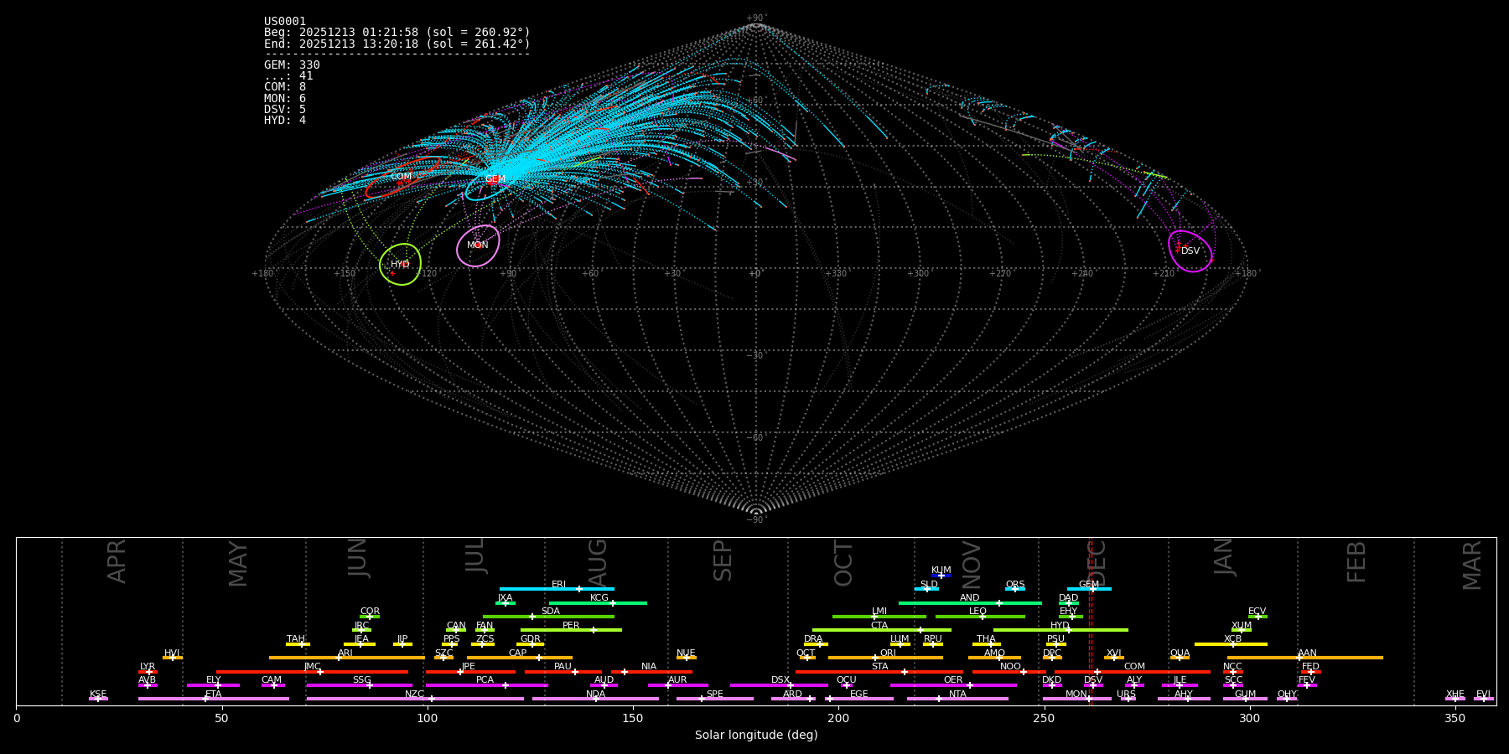The height and width of the screenshot is (754, 1509).
Task: Click the LEO shower bar
Action: pyautogui.click(x=980, y=617)
